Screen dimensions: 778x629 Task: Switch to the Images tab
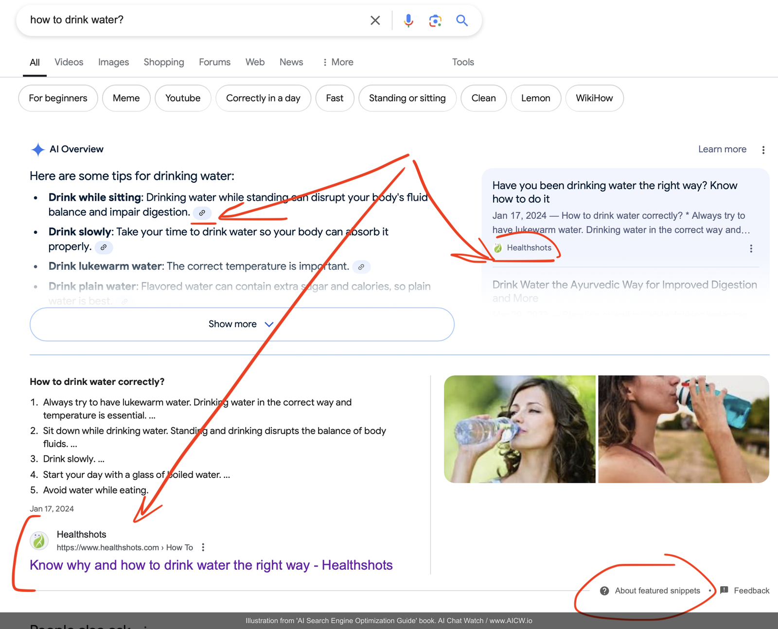113,62
